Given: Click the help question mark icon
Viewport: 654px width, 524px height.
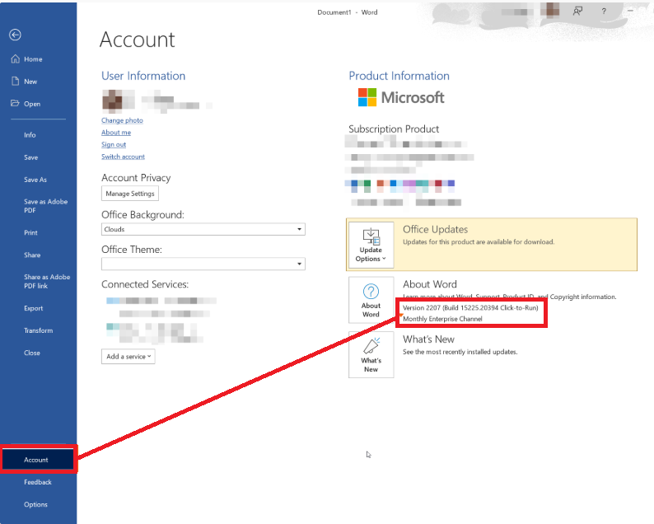Looking at the screenshot, I should coord(604,12).
